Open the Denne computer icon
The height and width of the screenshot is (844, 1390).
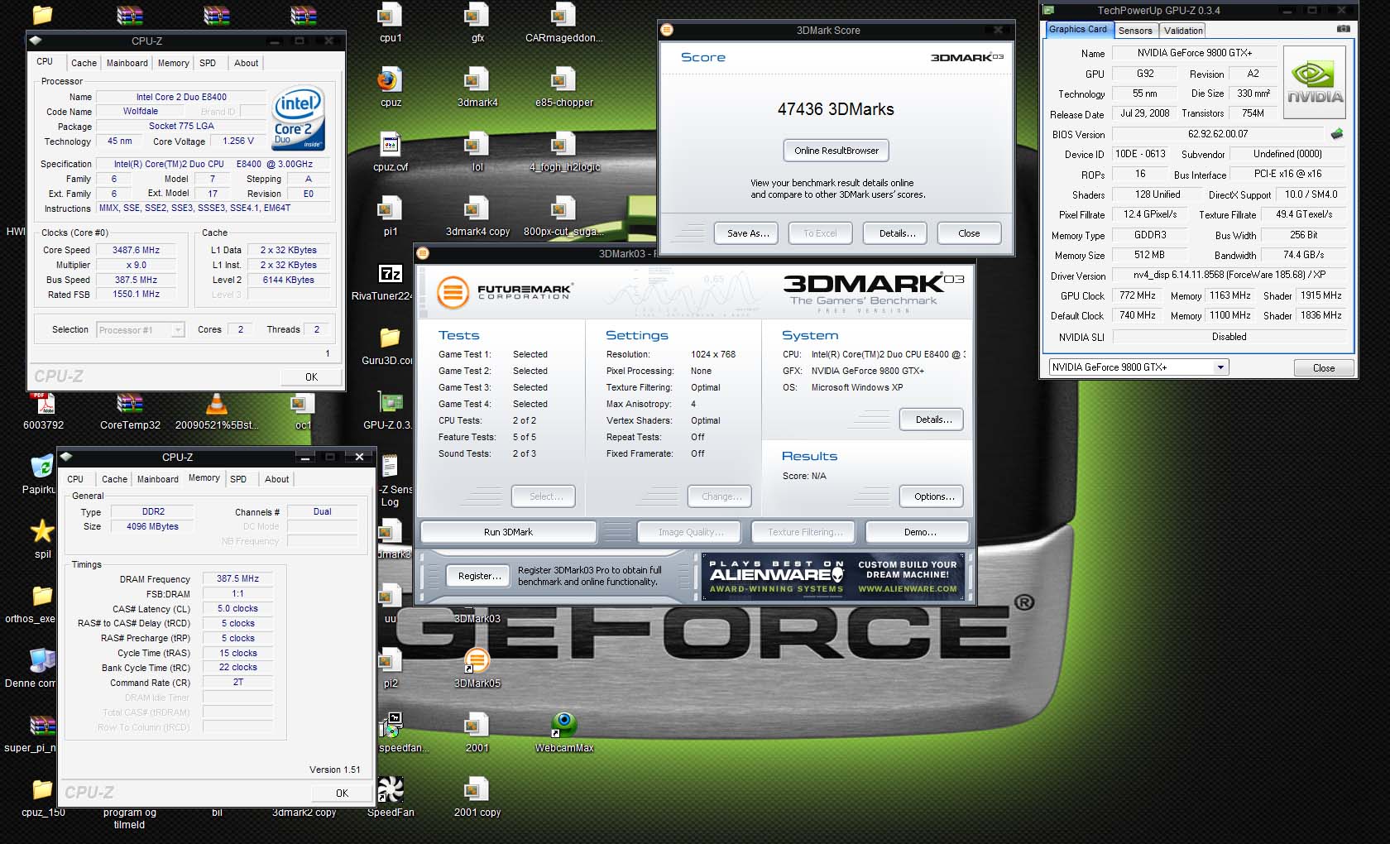42,660
